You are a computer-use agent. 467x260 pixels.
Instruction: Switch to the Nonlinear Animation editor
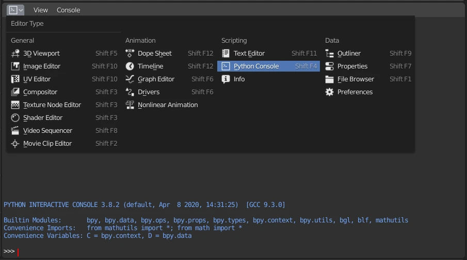coord(168,105)
